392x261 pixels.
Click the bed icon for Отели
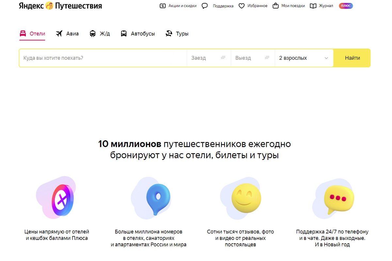click(x=23, y=34)
